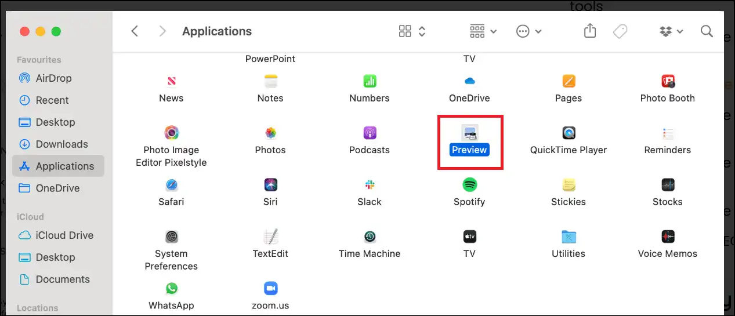Go forward with the right chevron
Screen dimensions: 735x316
[162, 31]
